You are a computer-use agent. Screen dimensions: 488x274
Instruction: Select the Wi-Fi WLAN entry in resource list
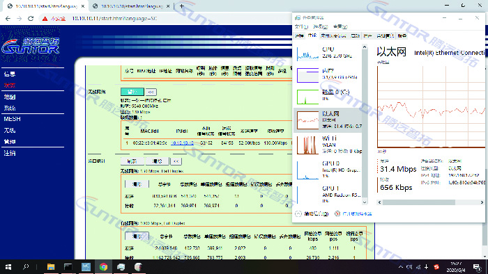pos(328,145)
